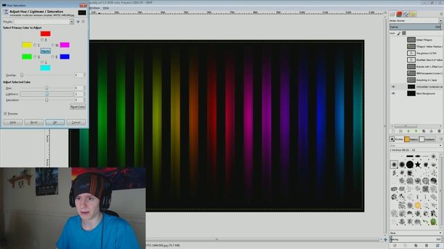Screen dimensions: 444x249
Task: Click the yellow color swatch
Action: (x=27, y=45)
